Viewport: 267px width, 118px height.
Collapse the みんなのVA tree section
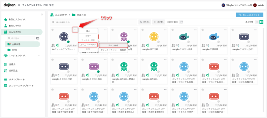[x=38, y=32]
